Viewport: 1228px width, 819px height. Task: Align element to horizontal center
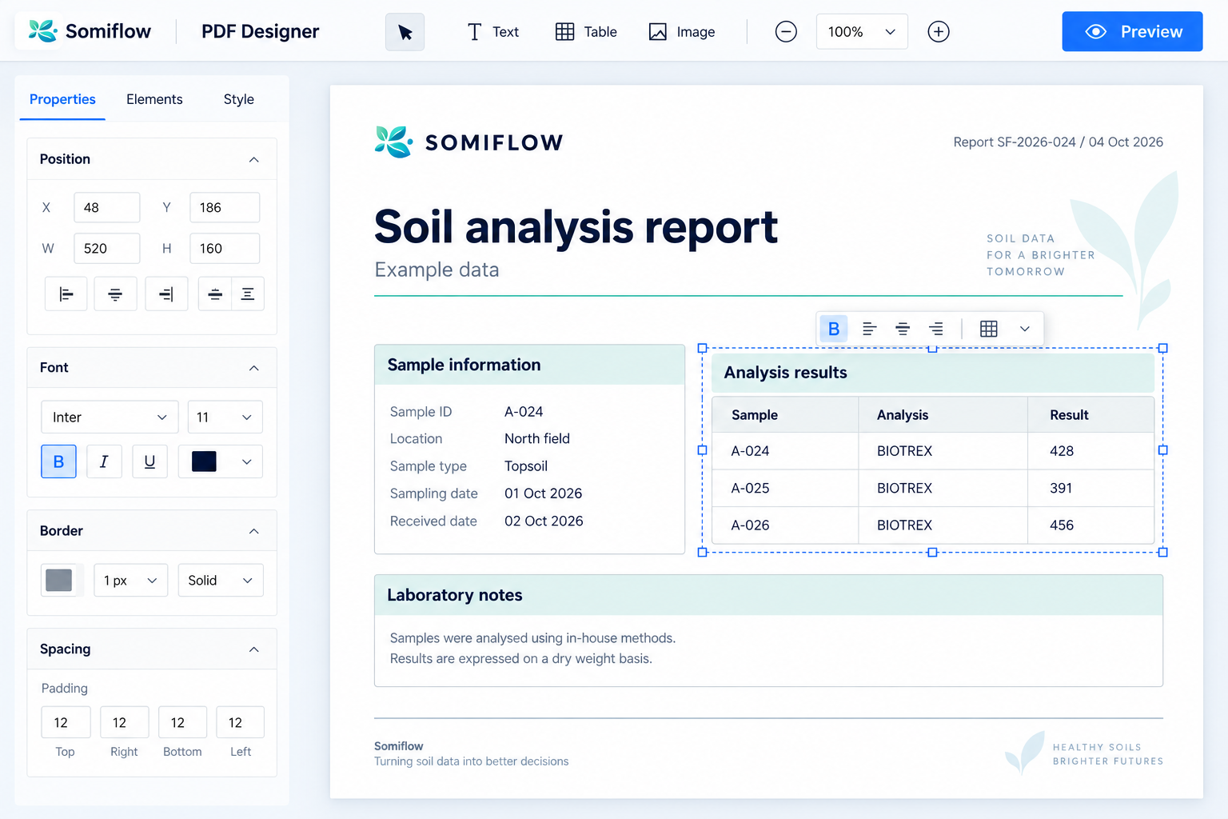coord(115,294)
